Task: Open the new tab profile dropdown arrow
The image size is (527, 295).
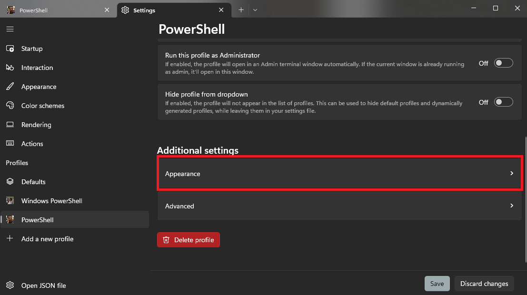Action: click(x=255, y=10)
